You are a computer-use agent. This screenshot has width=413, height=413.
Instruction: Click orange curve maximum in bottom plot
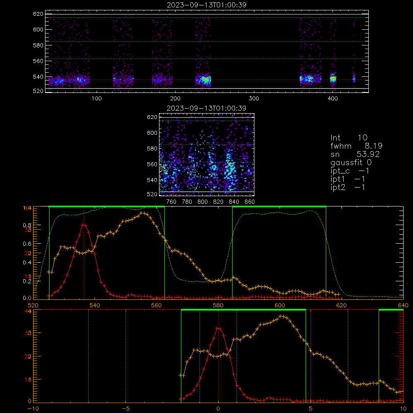tap(282, 316)
